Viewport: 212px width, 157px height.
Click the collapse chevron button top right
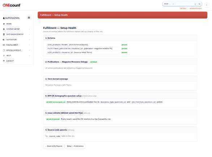207,5
